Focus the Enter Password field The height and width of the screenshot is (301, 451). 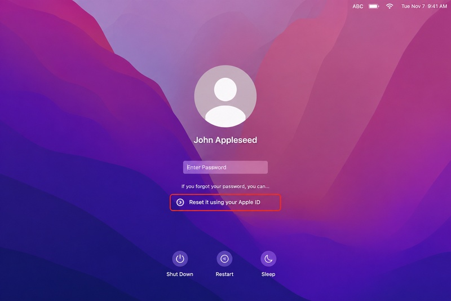225,167
